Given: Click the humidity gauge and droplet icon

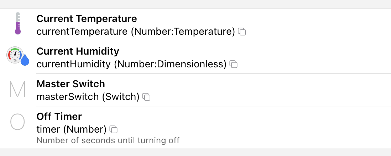Looking at the screenshot, I should [17, 57].
